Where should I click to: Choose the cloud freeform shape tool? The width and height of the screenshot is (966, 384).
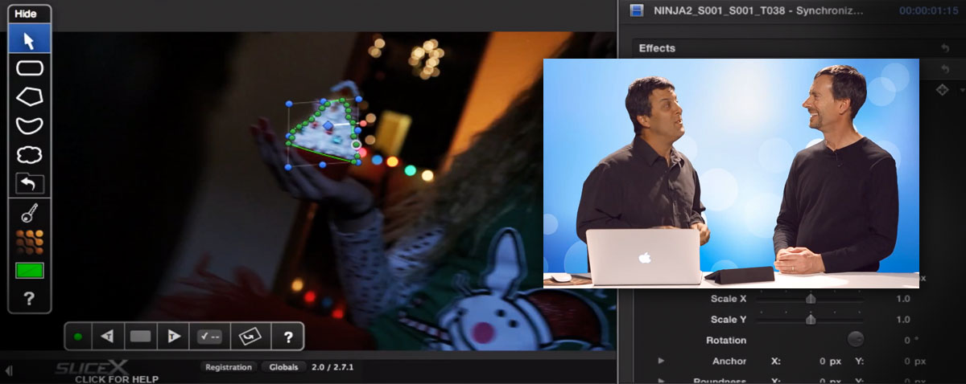tap(30, 154)
